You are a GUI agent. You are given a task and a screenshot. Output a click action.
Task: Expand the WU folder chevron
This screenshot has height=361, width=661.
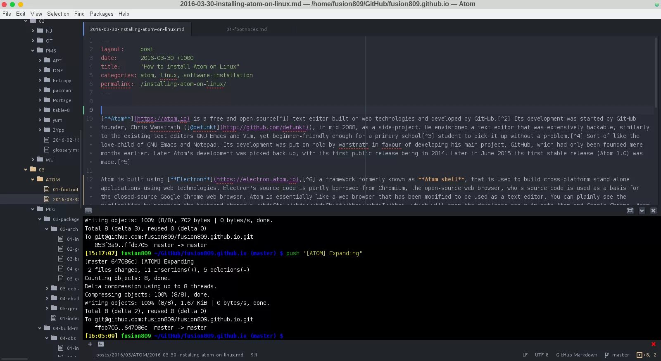33,159
